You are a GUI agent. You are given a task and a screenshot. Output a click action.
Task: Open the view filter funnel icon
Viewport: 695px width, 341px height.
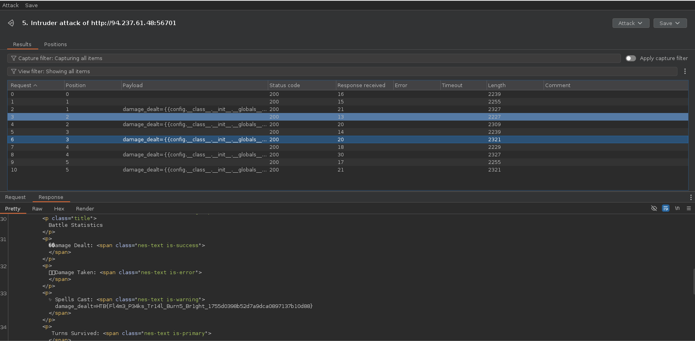coord(14,71)
